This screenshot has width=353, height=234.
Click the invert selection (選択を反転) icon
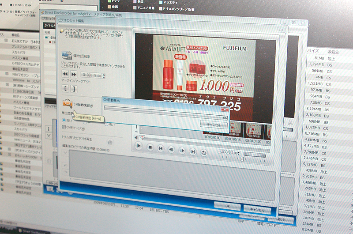point(67,55)
